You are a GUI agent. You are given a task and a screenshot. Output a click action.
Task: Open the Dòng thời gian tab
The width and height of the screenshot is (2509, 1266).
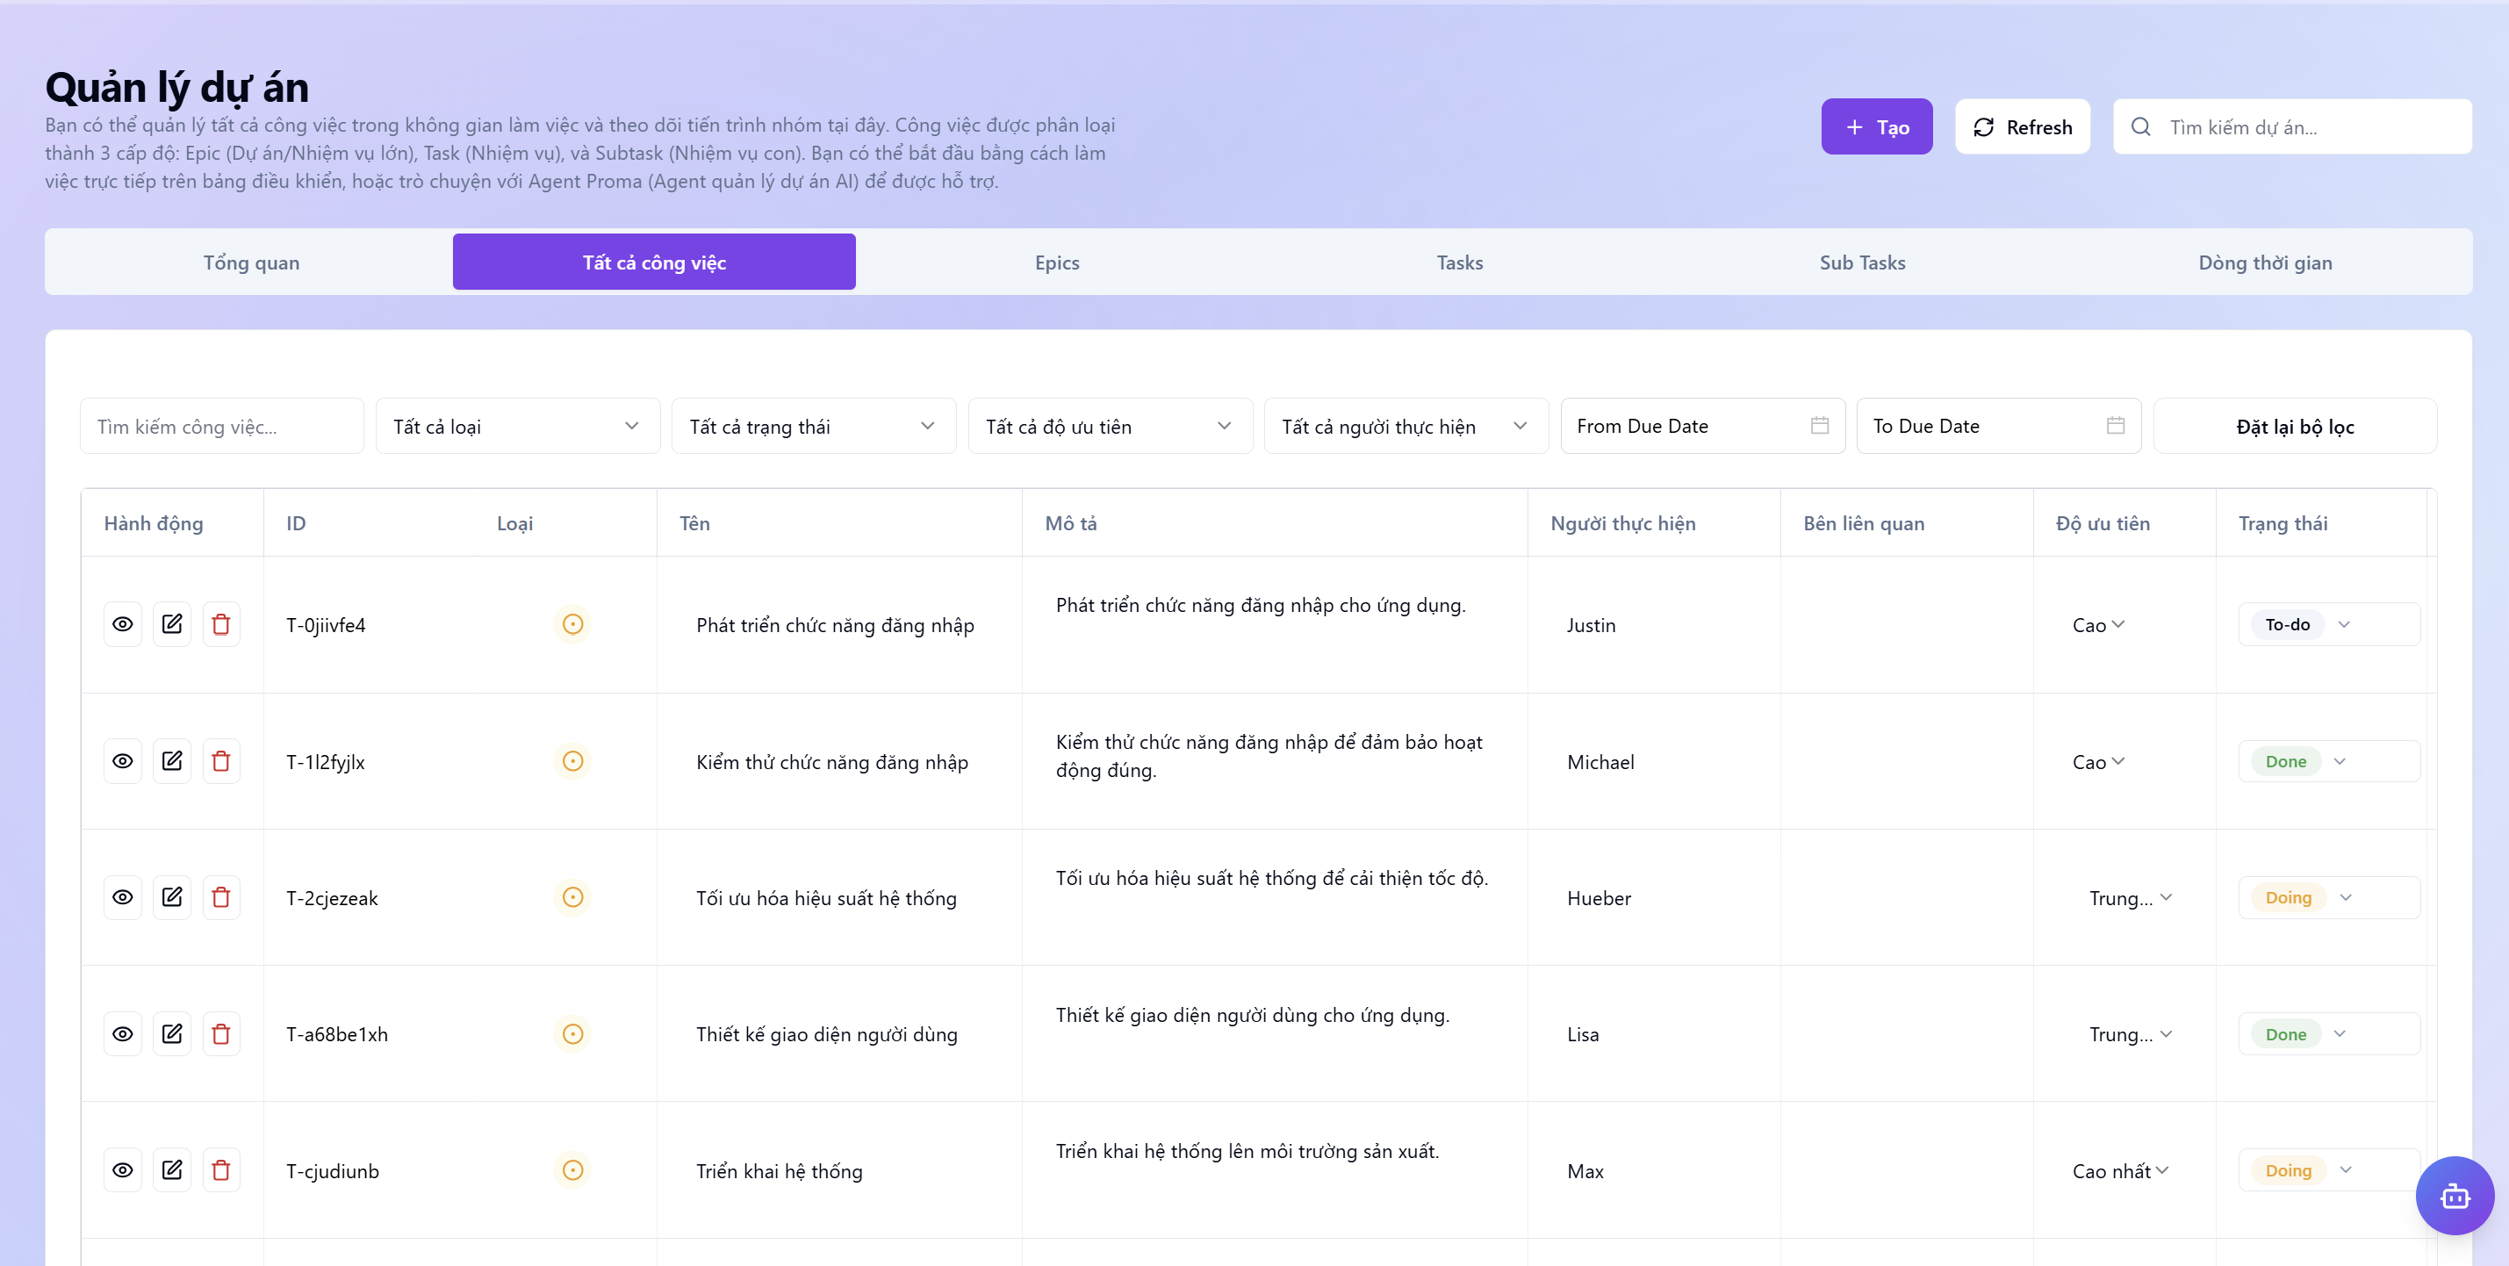pyautogui.click(x=2265, y=262)
